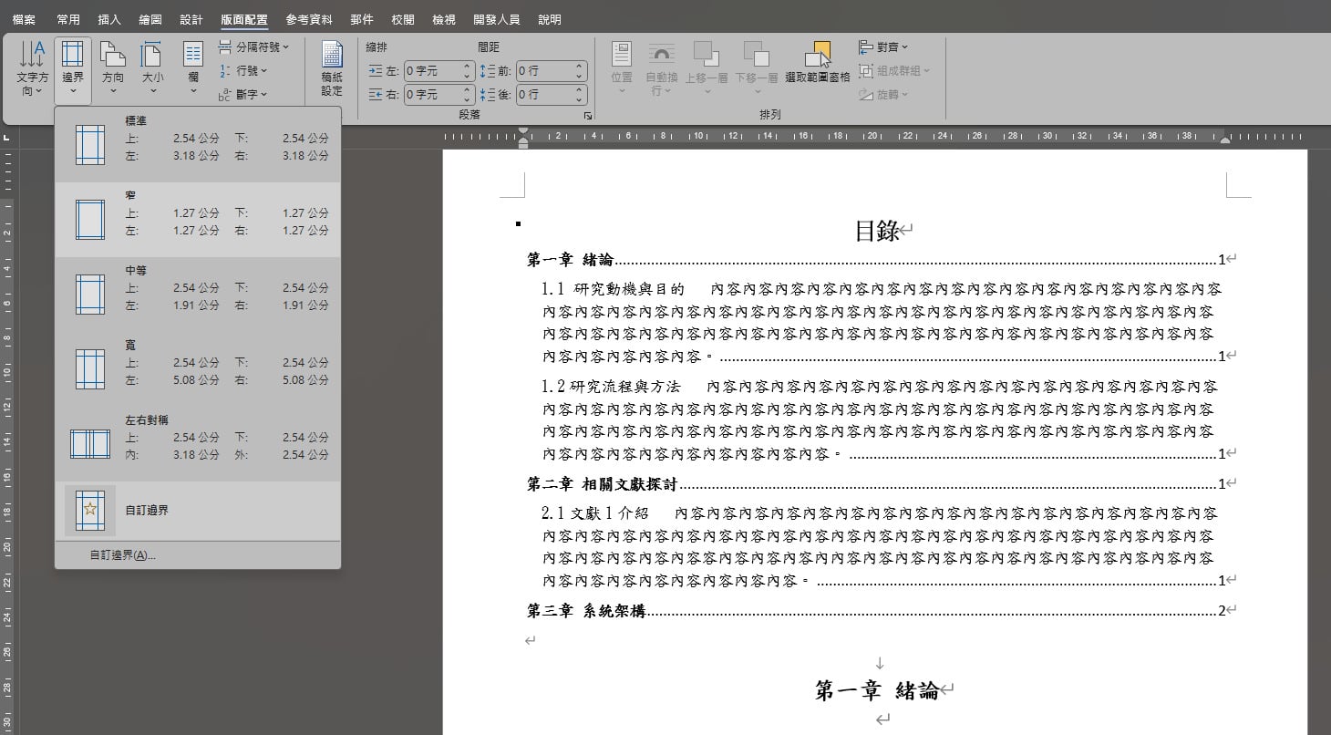Select the 窄 narrow margin preset
The height and width of the screenshot is (735, 1331).
(x=198, y=220)
